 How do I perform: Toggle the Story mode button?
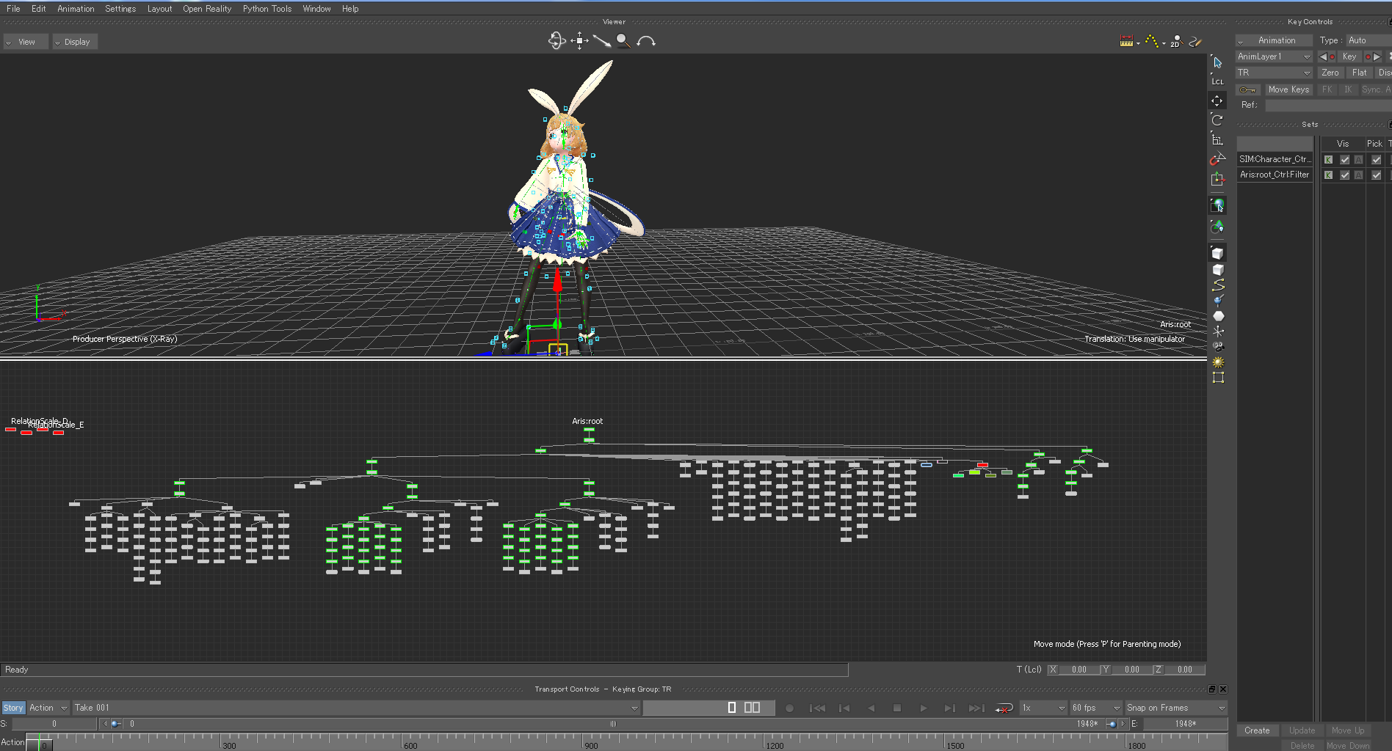pyautogui.click(x=13, y=708)
